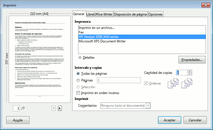Open help with the Ayuda button

pyautogui.click(x=18, y=120)
